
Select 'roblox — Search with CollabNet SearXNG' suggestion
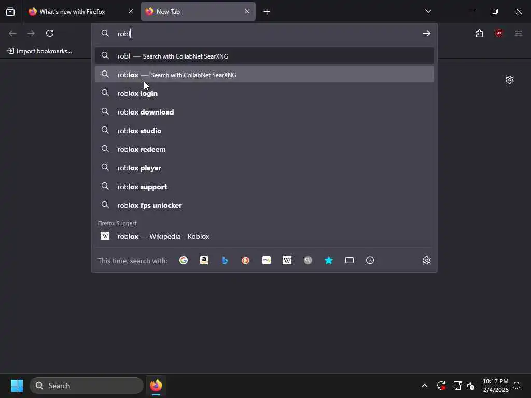tap(264, 75)
